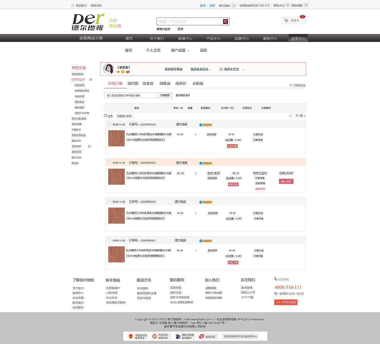Open 全部商品分类 category menu

click(x=91, y=38)
